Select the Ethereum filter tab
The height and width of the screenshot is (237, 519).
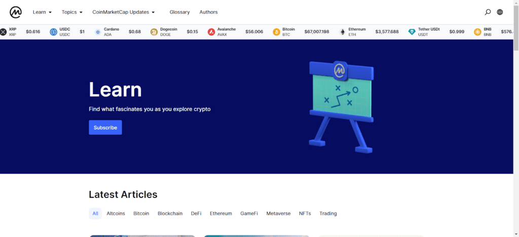pyautogui.click(x=221, y=214)
